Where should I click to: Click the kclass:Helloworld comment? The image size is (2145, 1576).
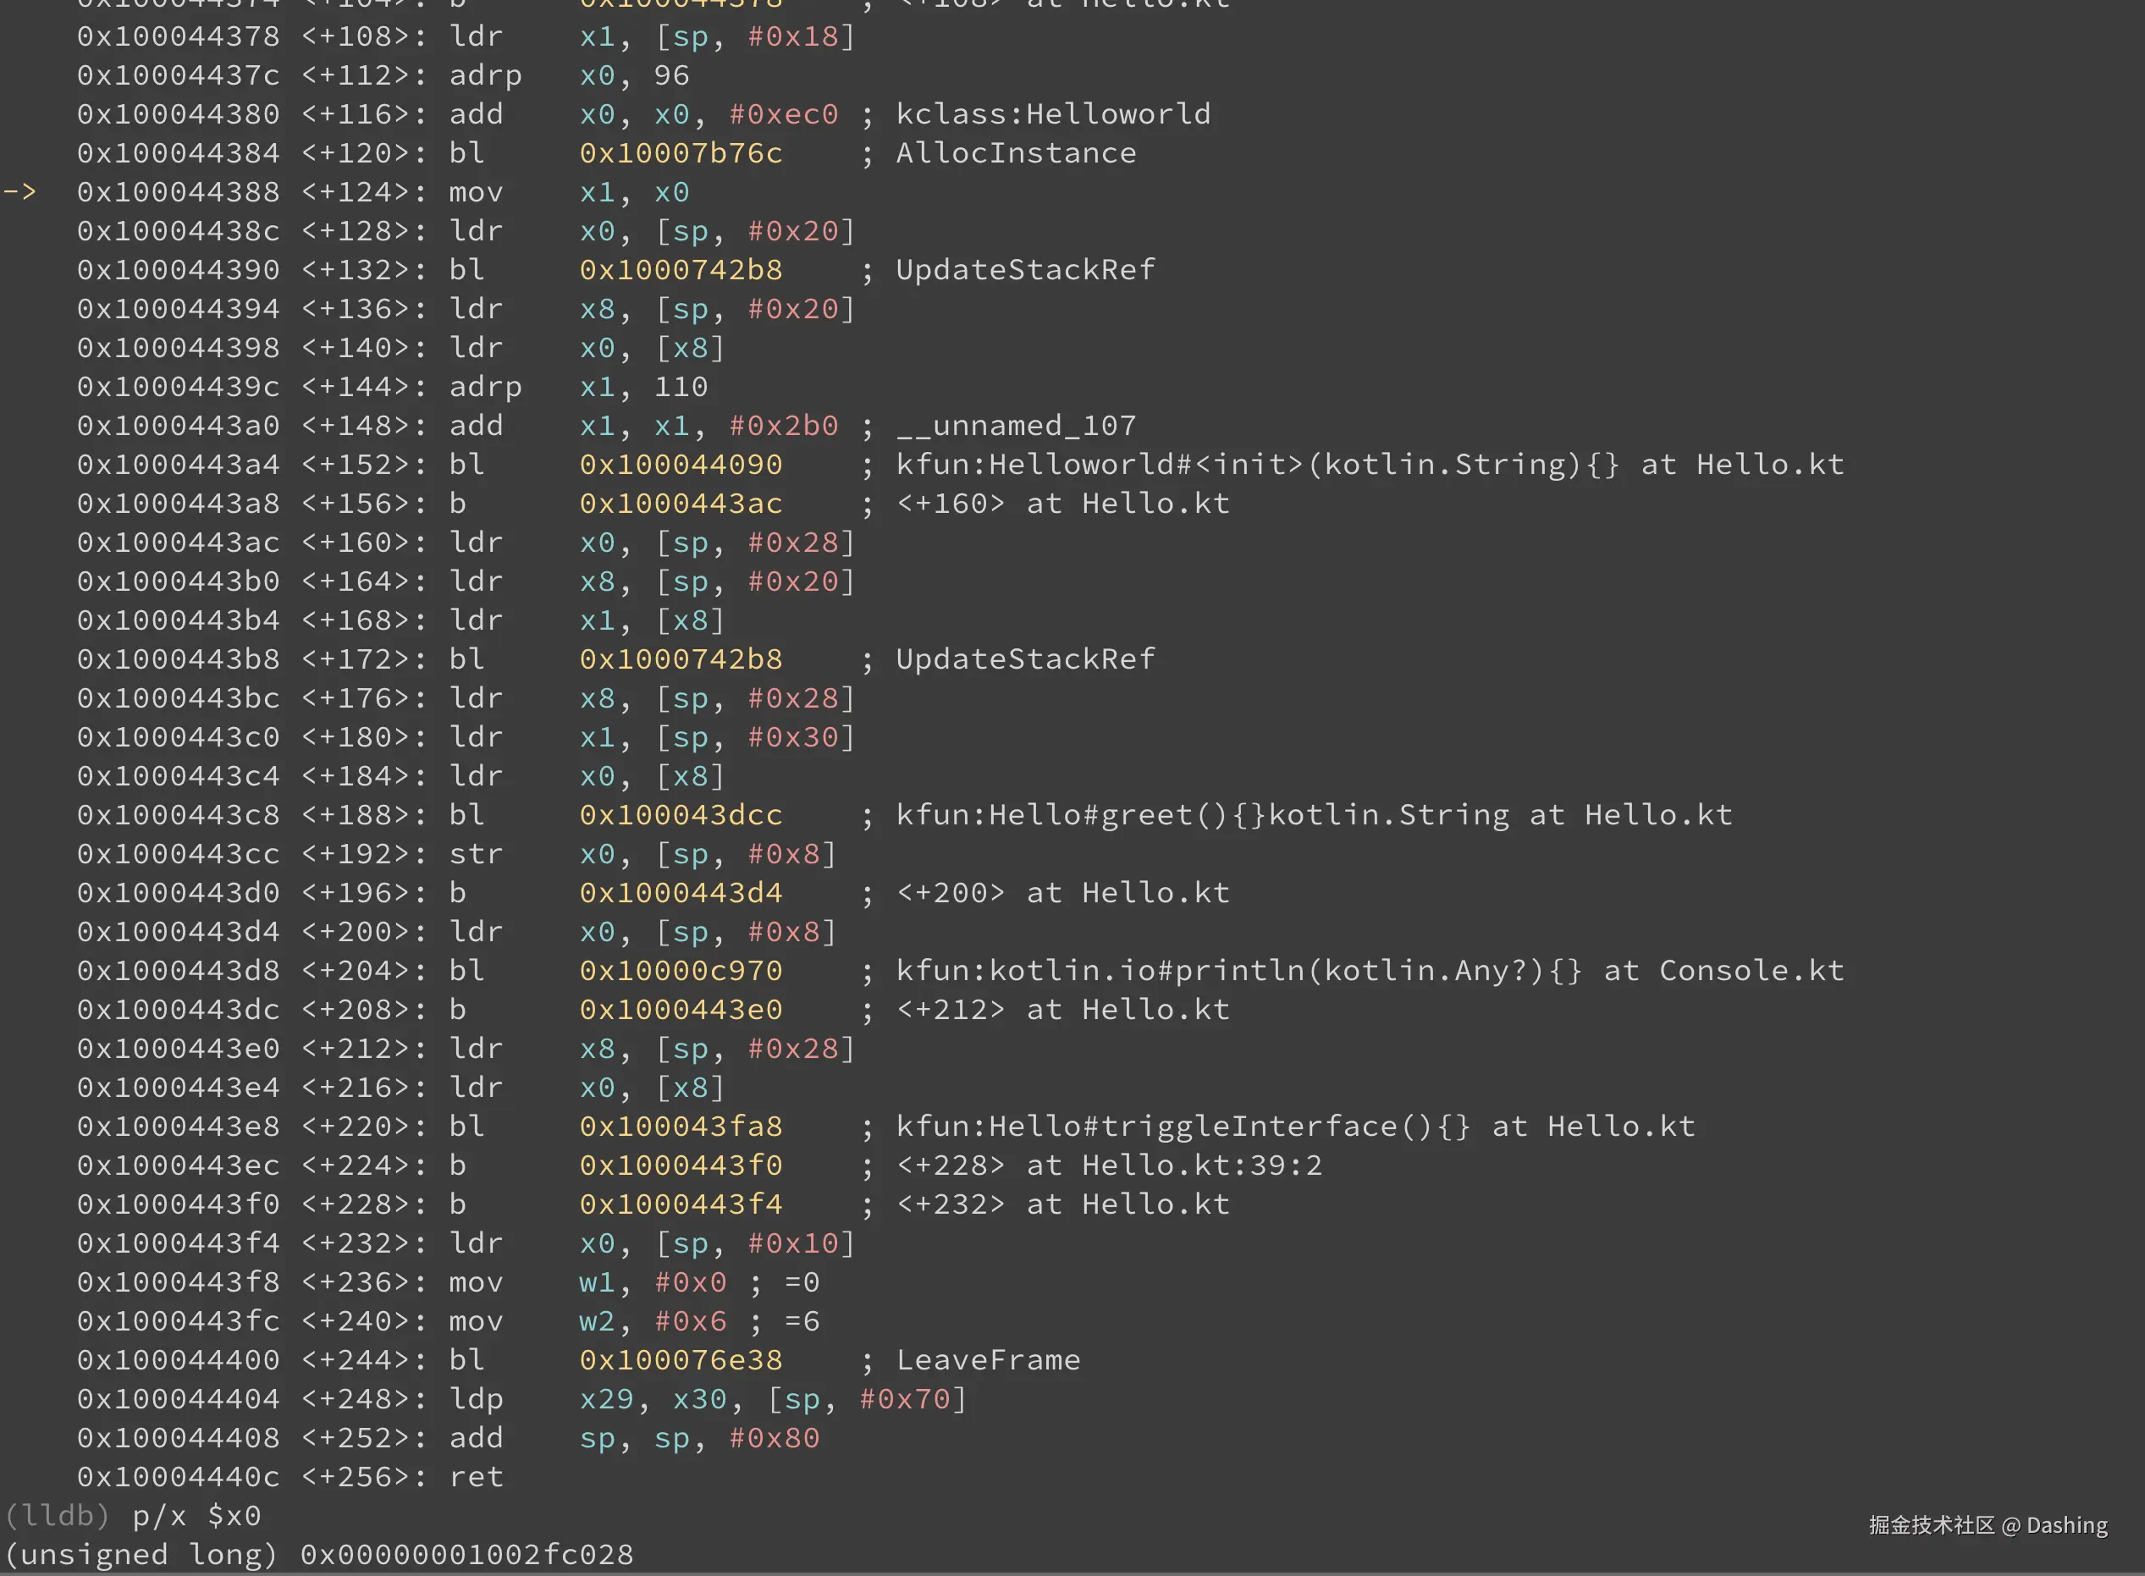(1052, 113)
